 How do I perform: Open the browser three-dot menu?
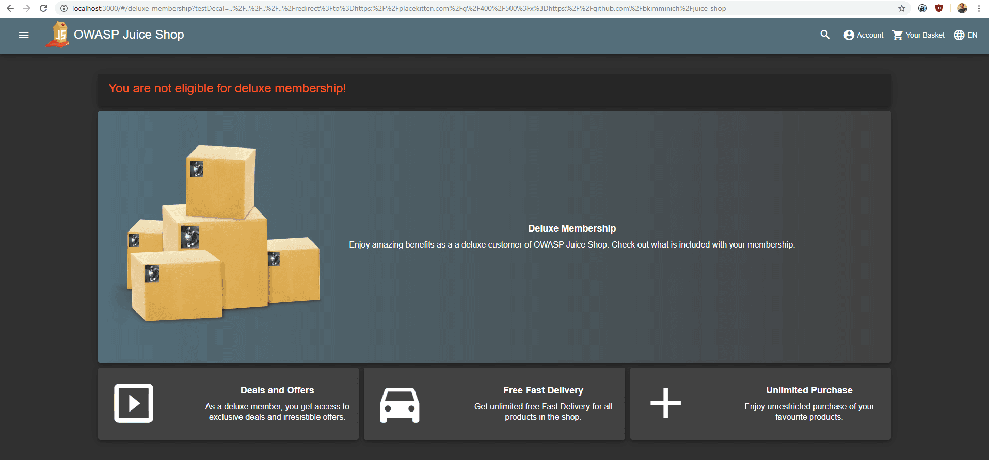[x=979, y=8]
